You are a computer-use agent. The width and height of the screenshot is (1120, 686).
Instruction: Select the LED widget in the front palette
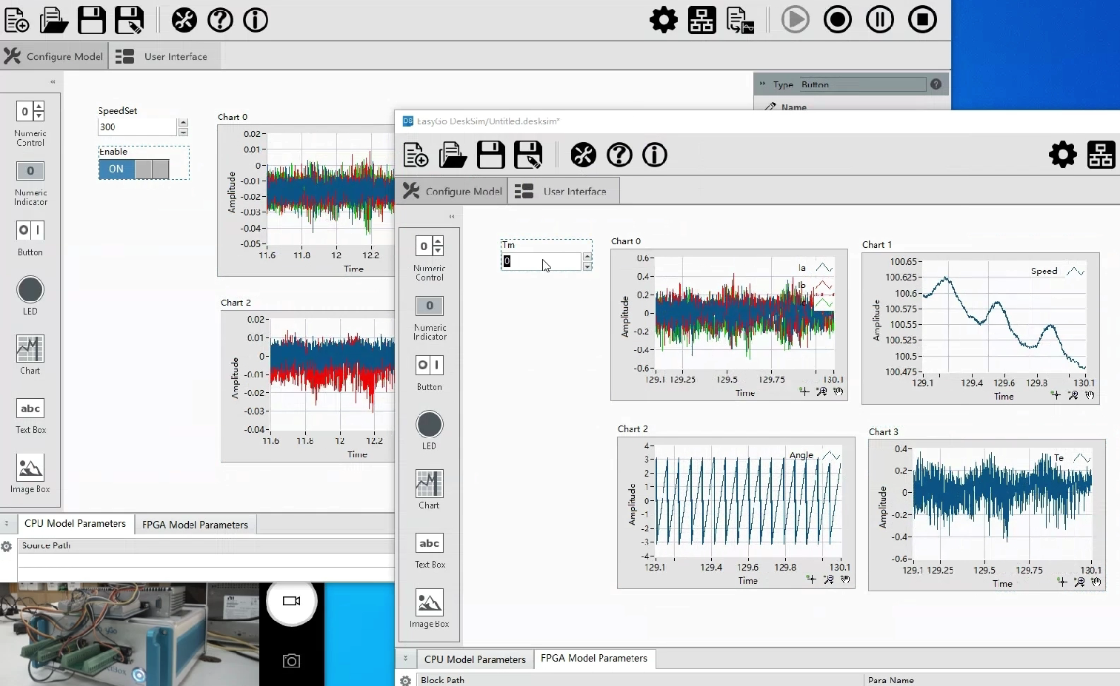pyautogui.click(x=429, y=425)
